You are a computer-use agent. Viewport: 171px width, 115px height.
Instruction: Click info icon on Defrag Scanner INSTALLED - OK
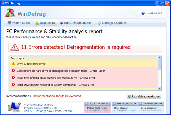point(141,103)
